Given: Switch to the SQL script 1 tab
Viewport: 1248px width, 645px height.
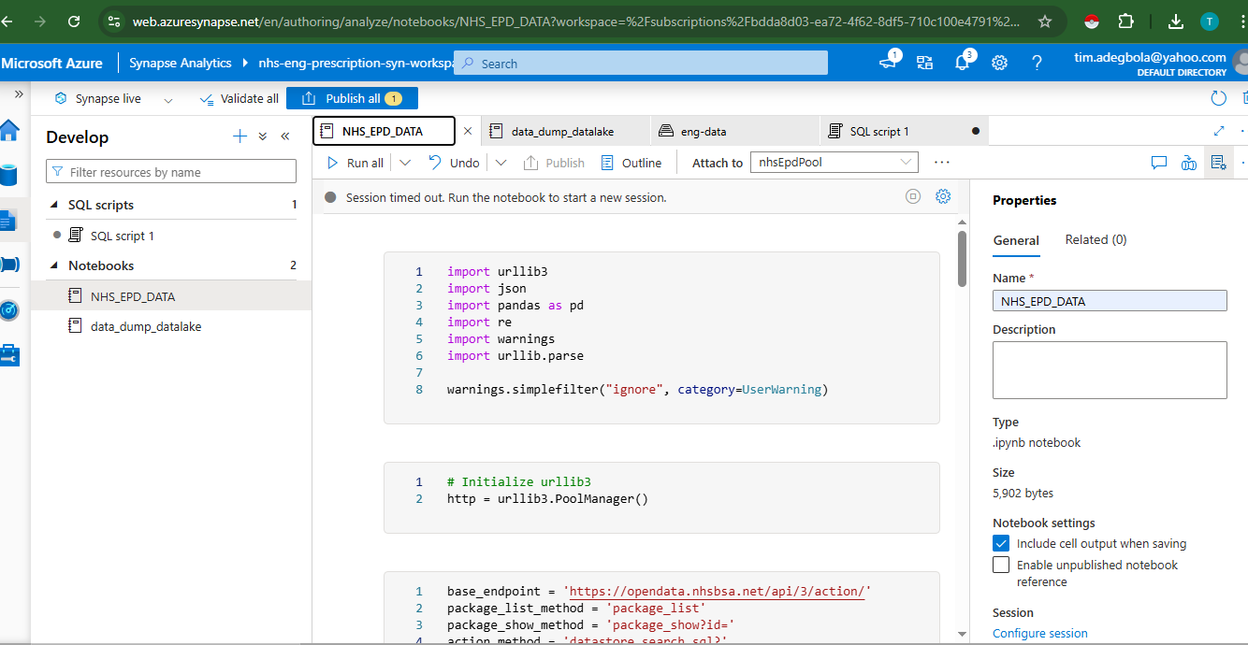Looking at the screenshot, I should coord(905,132).
